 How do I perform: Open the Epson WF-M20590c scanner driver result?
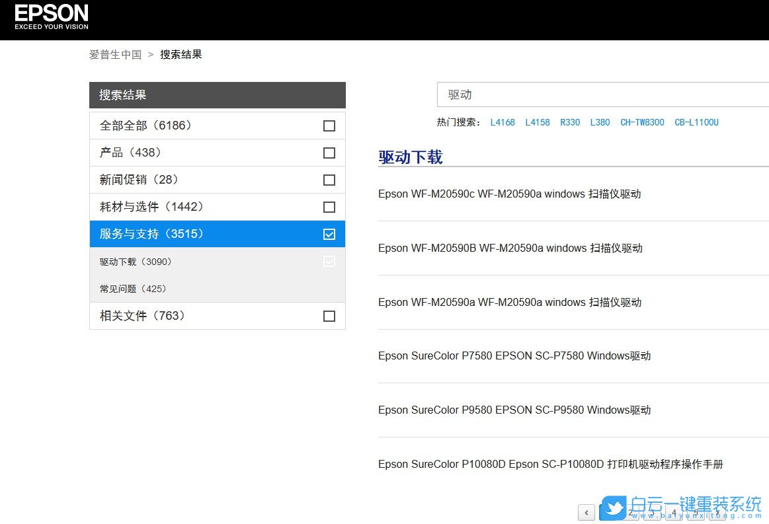pos(509,194)
